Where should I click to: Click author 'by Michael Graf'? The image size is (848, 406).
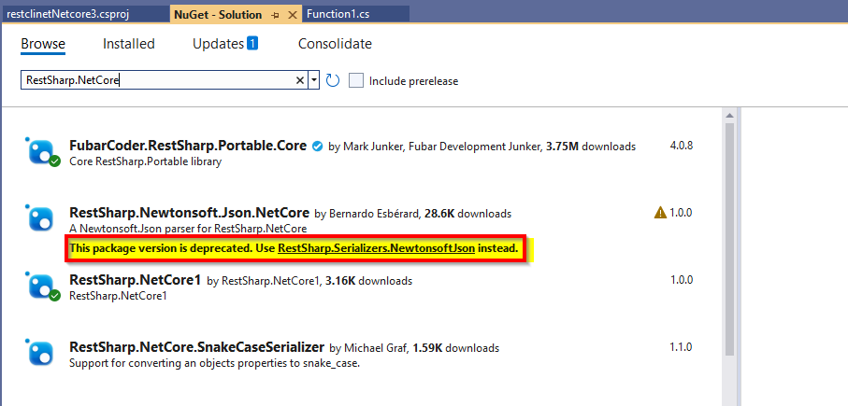369,348
